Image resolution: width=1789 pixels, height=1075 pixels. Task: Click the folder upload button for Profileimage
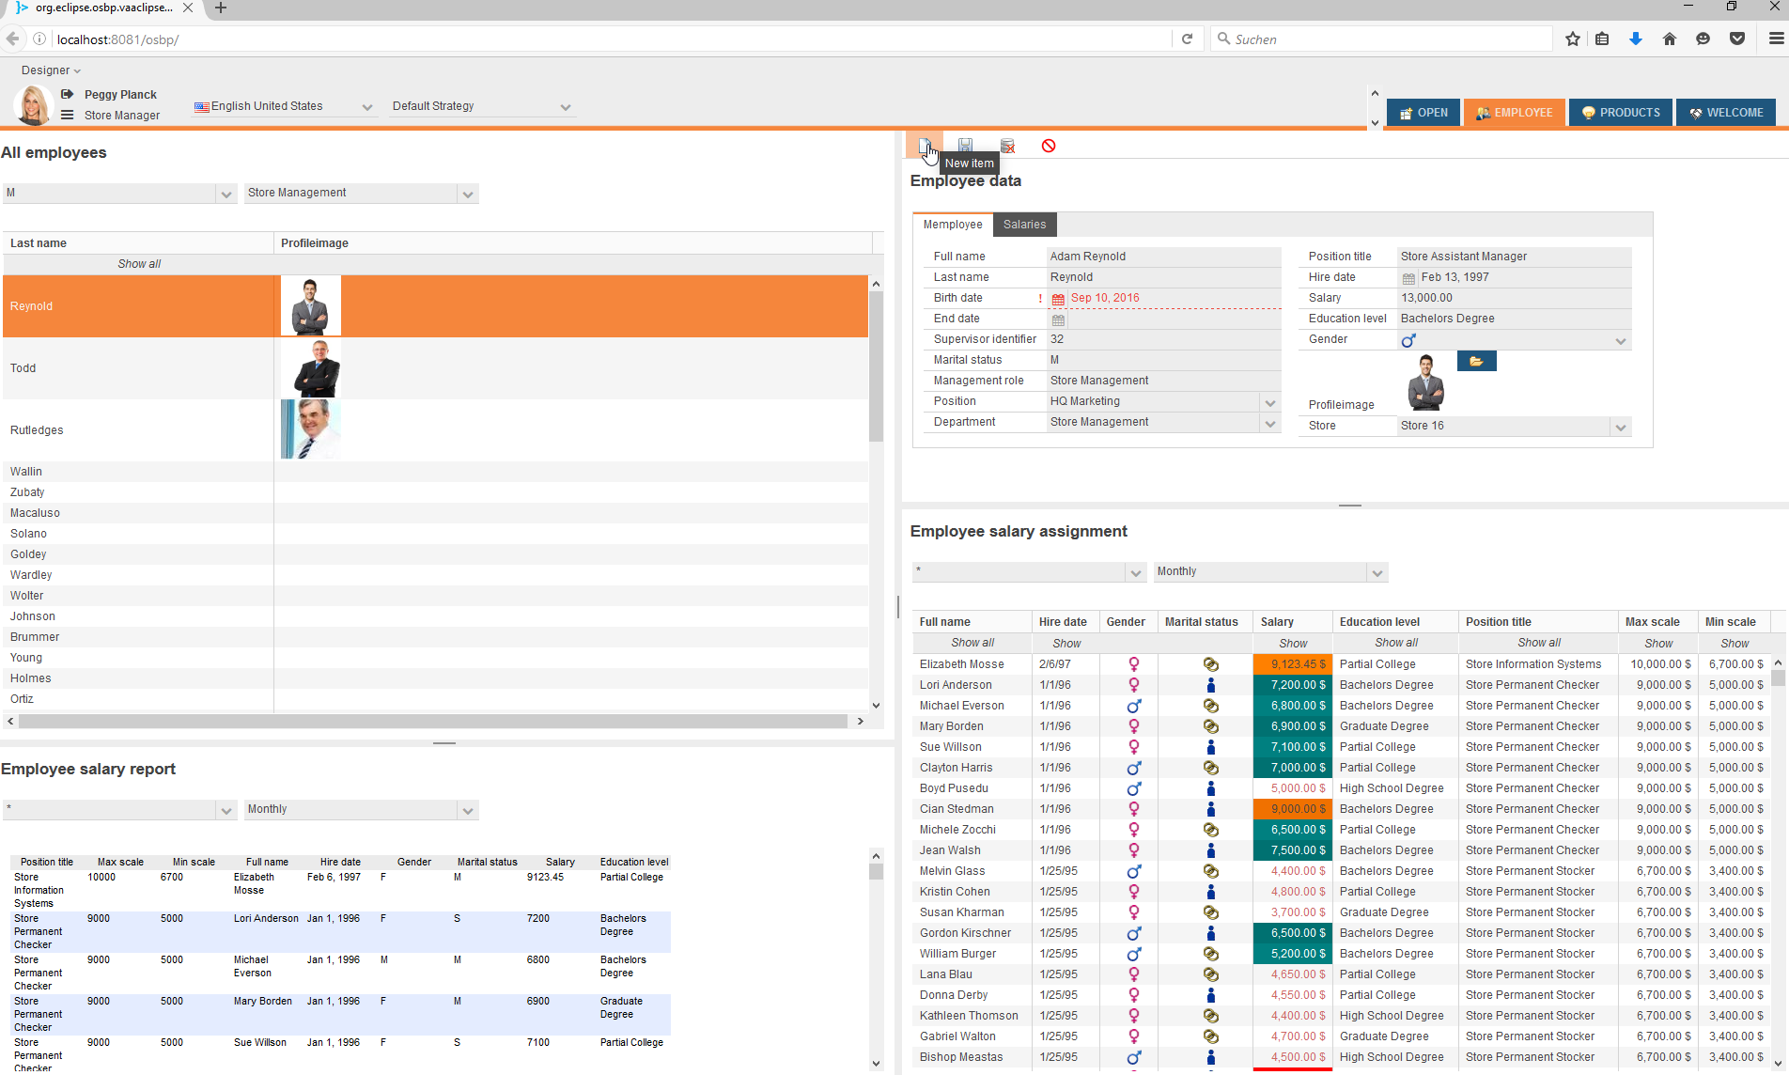[x=1476, y=361]
